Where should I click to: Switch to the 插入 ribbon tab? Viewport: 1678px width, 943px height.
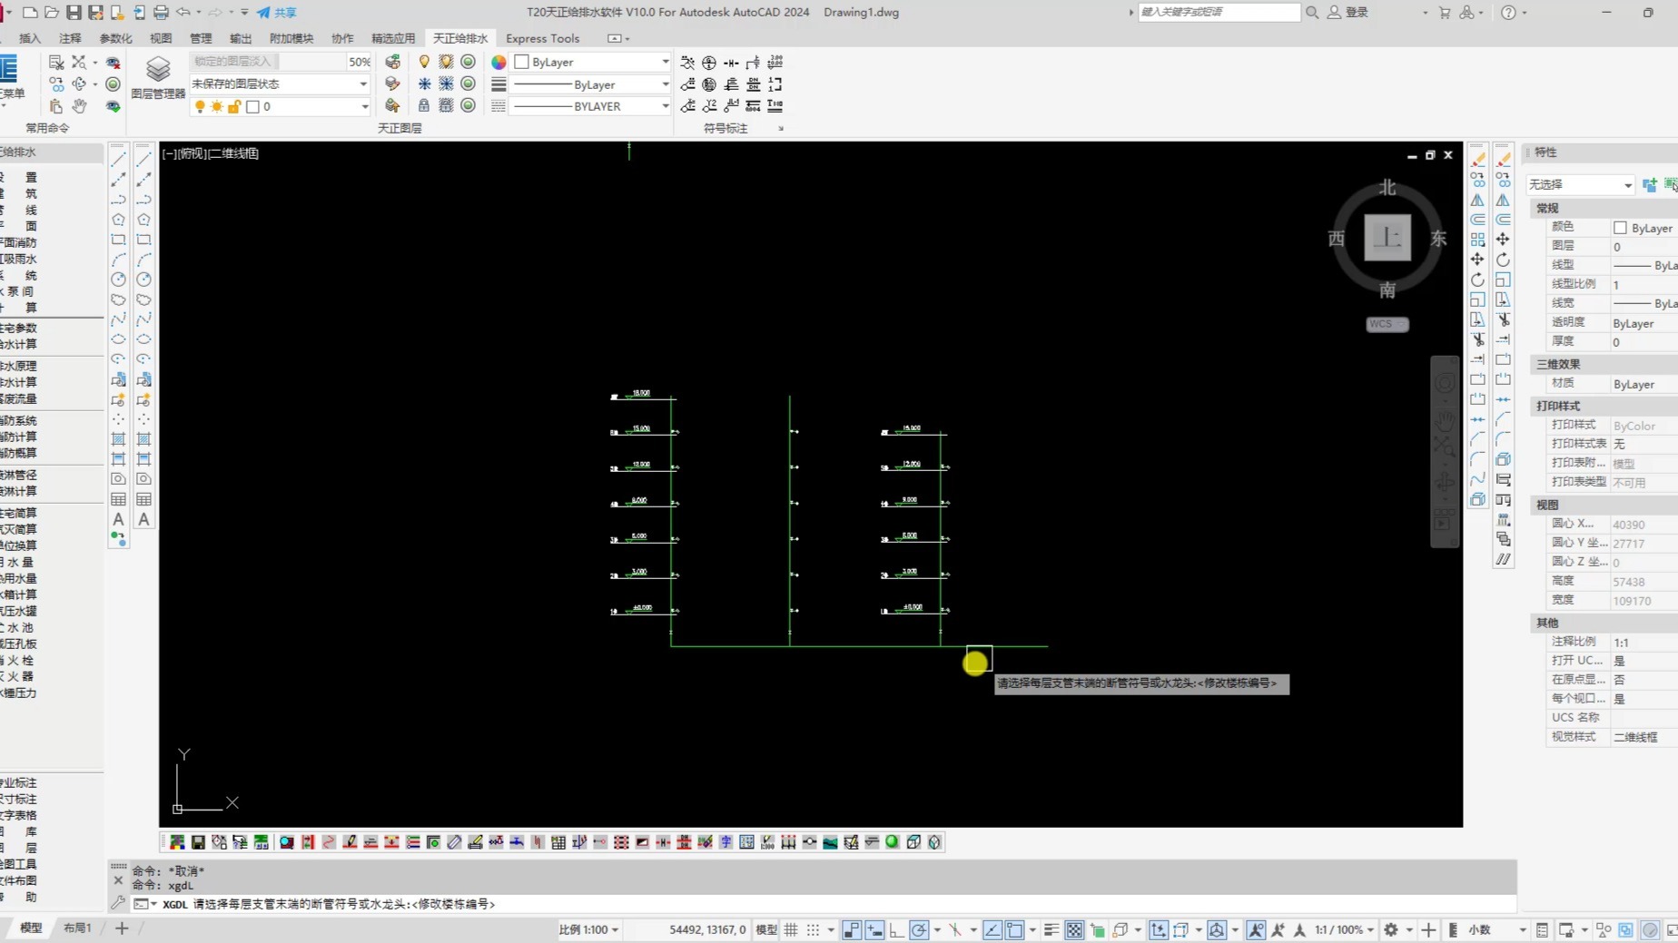[30, 38]
